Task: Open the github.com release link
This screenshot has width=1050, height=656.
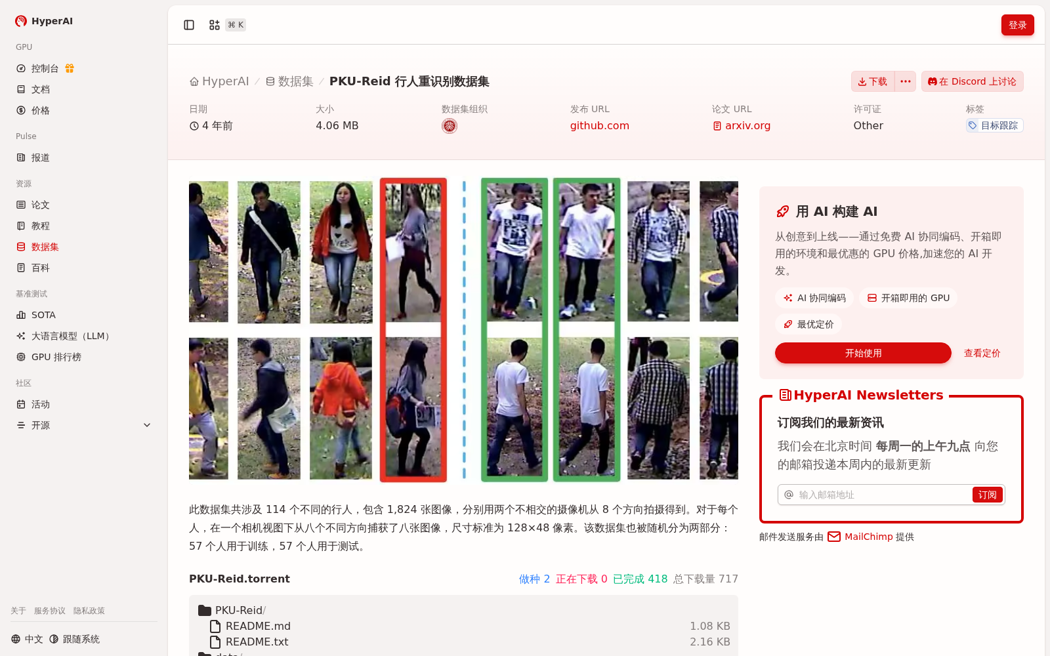Action: click(600, 125)
